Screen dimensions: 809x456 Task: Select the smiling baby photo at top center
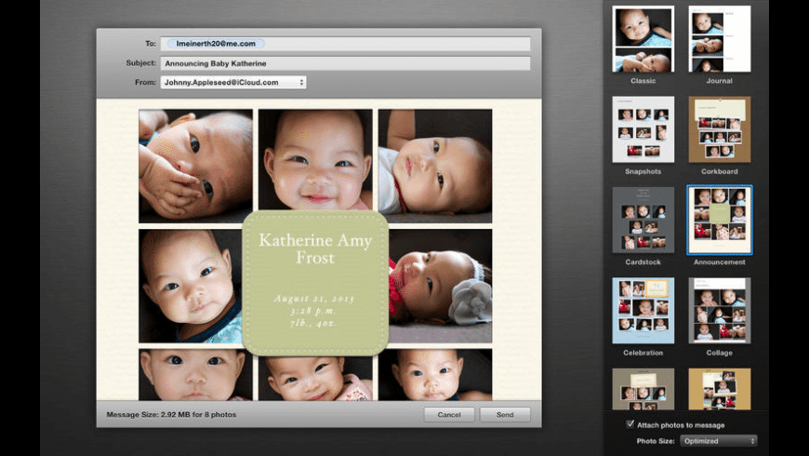click(x=315, y=159)
